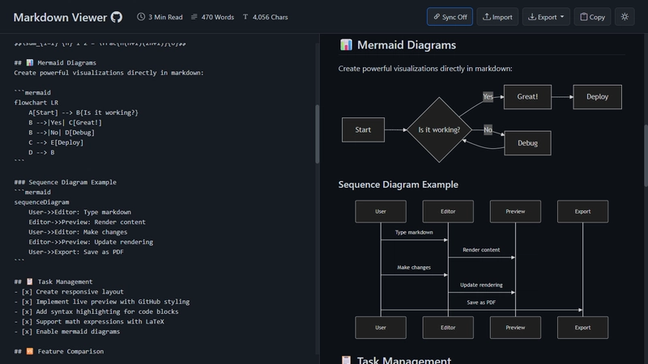The height and width of the screenshot is (364, 648).
Task: Click the 'sequenceDiagram' line in editor
Action: tap(42, 201)
